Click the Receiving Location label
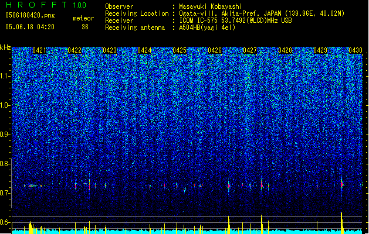The height and width of the screenshot is (234, 369). [x=137, y=13]
